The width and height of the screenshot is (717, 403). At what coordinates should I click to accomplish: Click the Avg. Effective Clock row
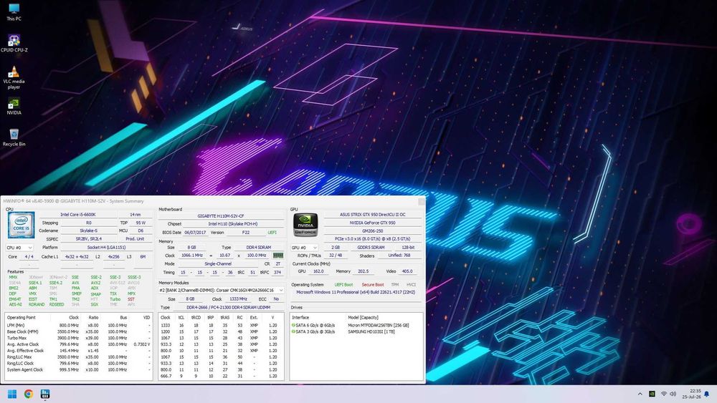[x=78, y=351]
